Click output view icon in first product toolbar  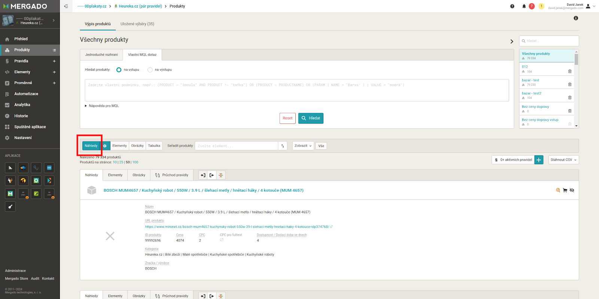coord(212,175)
